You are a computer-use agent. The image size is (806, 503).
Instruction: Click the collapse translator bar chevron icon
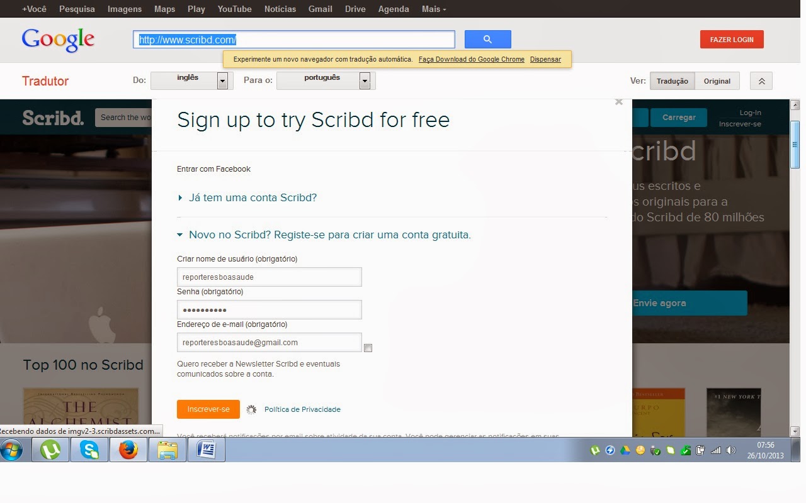click(x=761, y=81)
